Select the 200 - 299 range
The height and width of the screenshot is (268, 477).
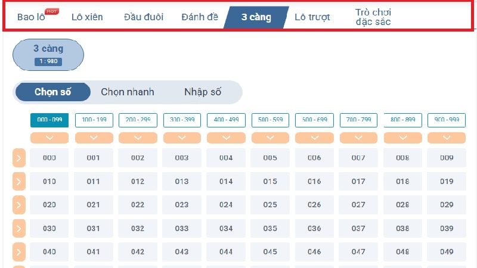[138, 120]
